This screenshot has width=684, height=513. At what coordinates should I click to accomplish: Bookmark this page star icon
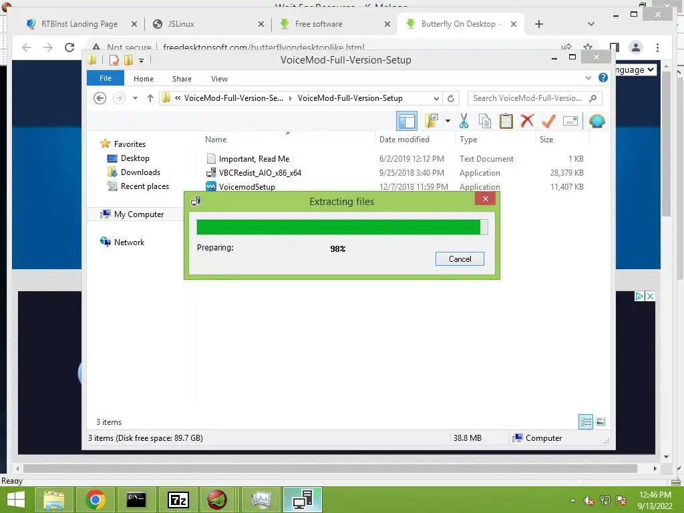[588, 47]
